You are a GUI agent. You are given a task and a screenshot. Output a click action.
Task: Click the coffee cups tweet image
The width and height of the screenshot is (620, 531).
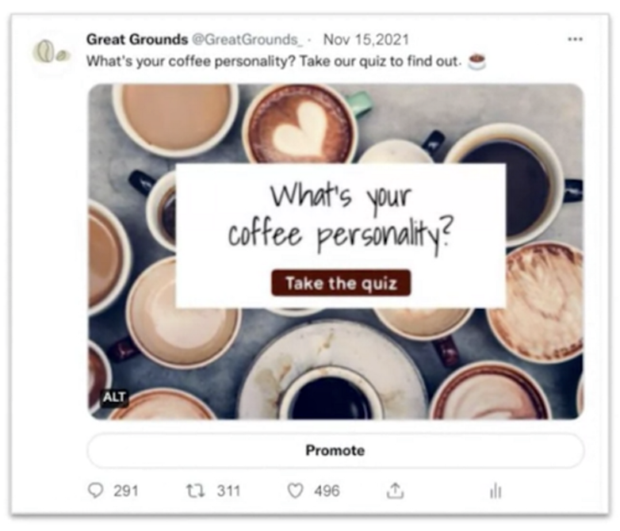point(335,251)
